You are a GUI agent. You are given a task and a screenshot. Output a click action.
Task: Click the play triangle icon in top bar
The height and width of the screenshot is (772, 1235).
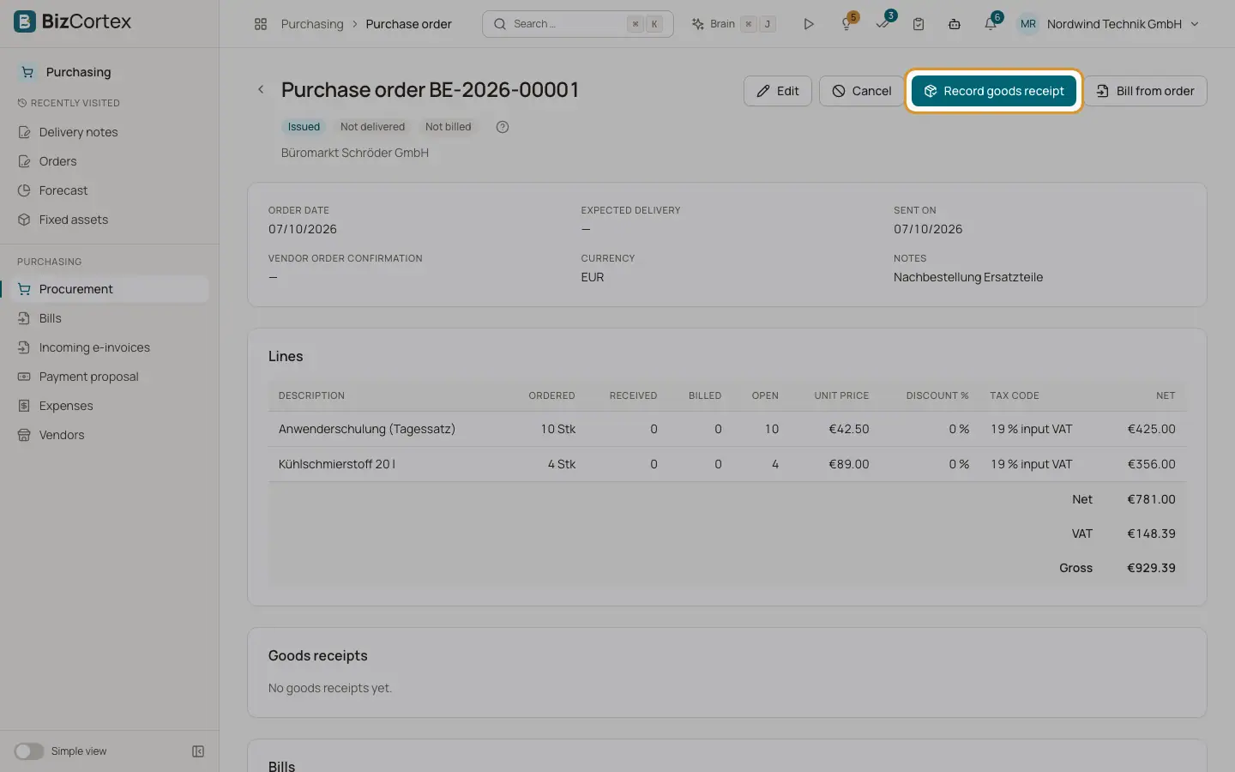(x=809, y=24)
